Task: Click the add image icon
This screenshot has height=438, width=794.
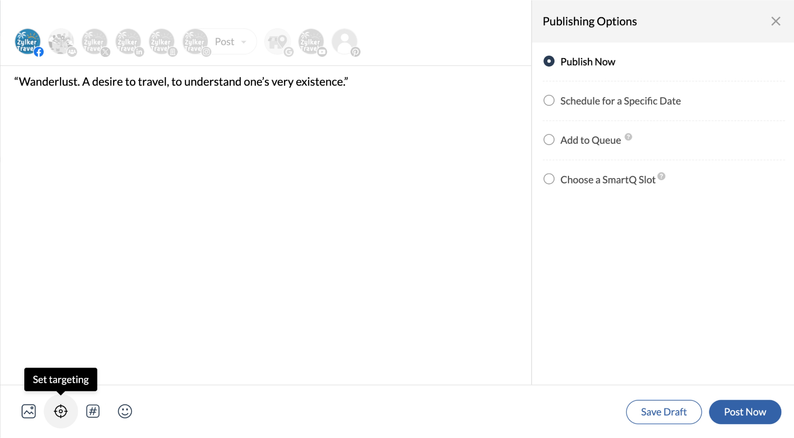Action: (x=29, y=412)
